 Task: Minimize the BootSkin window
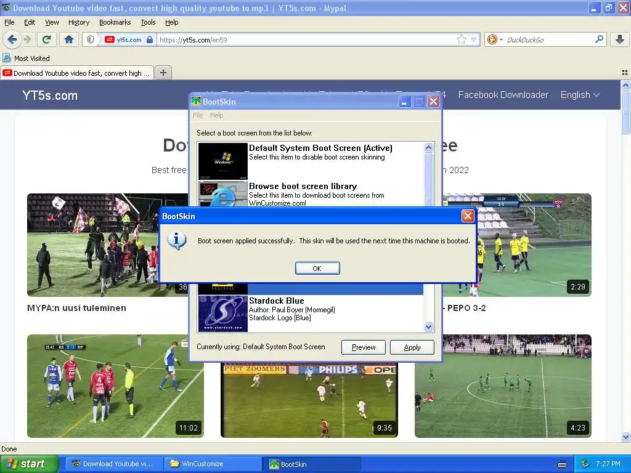pyautogui.click(x=404, y=102)
